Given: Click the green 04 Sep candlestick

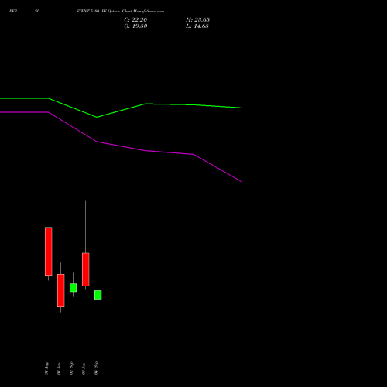Looking at the screenshot, I should click(98, 295).
